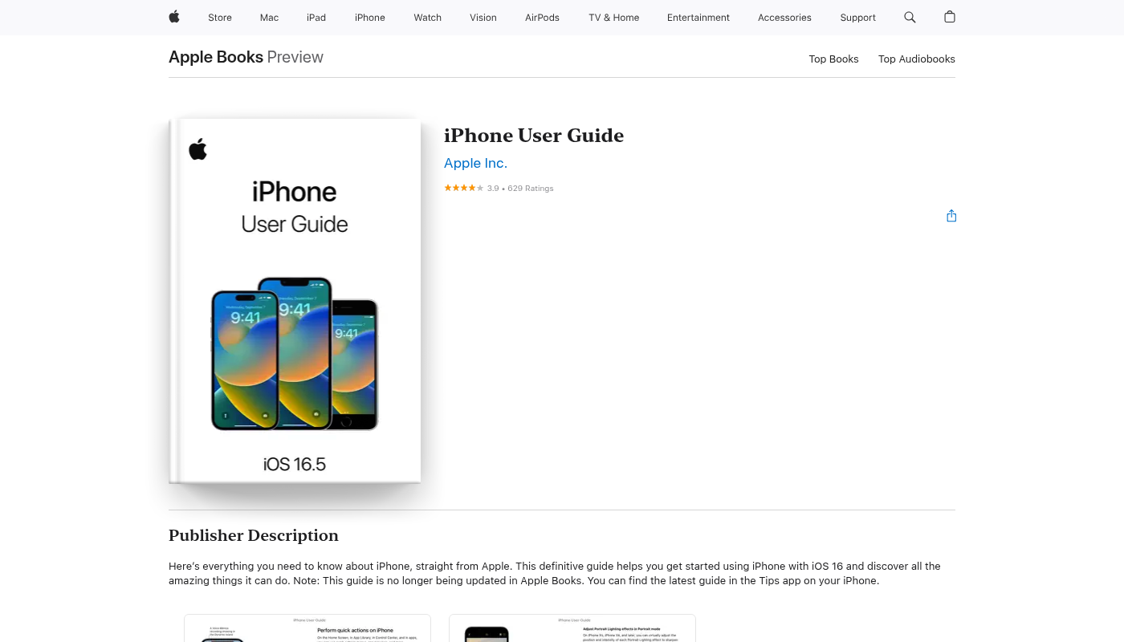1124x642 pixels.
Task: Open the Watch menu
Action: coord(428,18)
